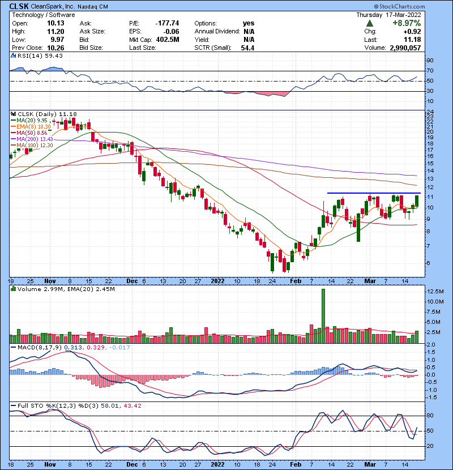Click the 12.5M volume axis label

point(435,292)
